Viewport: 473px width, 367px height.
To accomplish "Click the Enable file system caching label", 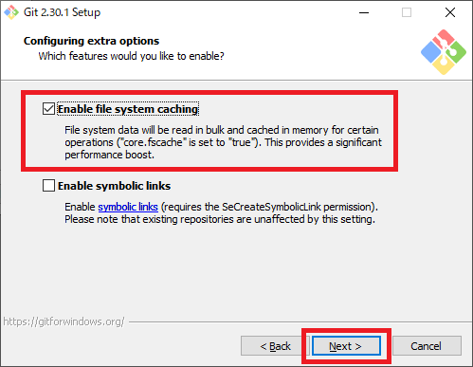I will tap(128, 109).
